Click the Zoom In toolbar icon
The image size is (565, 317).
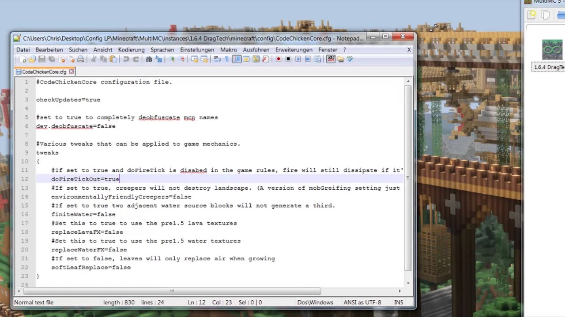[172, 59]
